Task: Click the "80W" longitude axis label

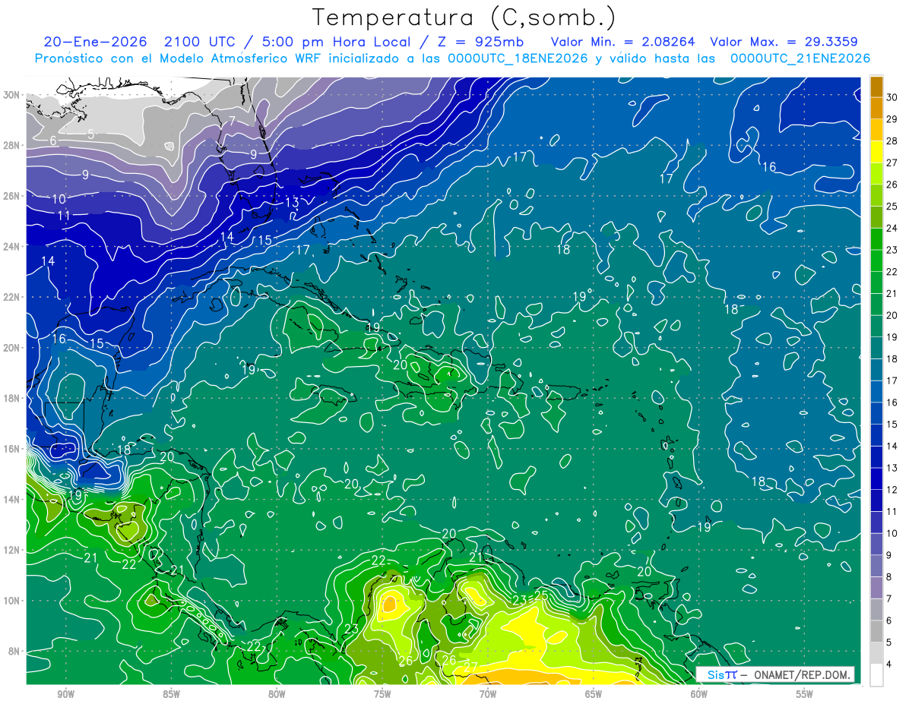Action: pyautogui.click(x=277, y=694)
